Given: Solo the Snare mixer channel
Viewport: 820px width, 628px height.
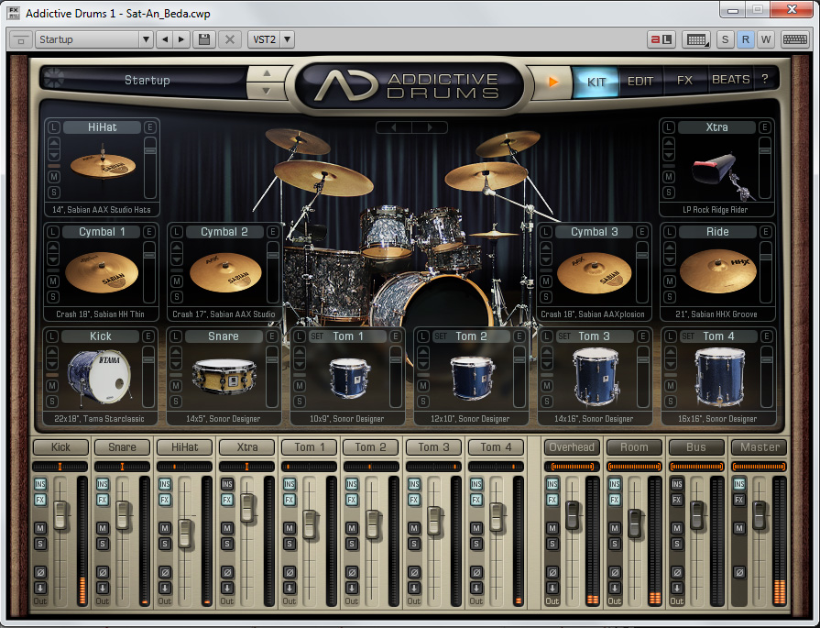Looking at the screenshot, I should click(103, 544).
